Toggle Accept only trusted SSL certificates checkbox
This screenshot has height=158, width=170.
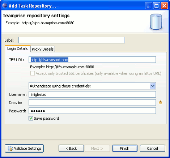(33, 73)
